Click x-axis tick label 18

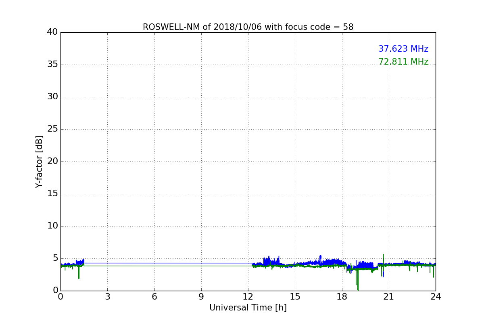[342, 297]
